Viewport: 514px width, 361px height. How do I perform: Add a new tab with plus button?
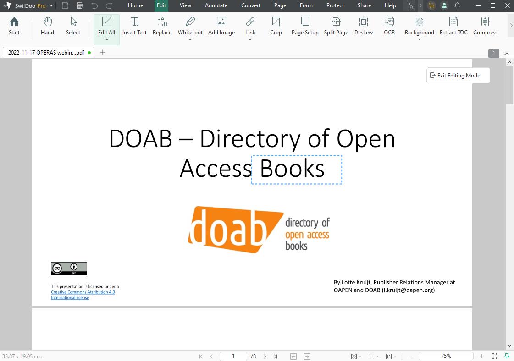[103, 52]
